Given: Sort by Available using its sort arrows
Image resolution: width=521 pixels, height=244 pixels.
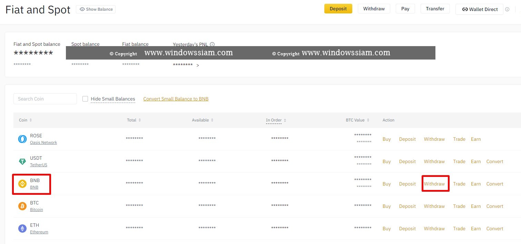Looking at the screenshot, I should tap(212, 120).
